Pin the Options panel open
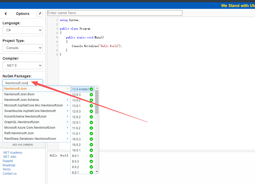This screenshot has height=184, width=255. (x=39, y=14)
